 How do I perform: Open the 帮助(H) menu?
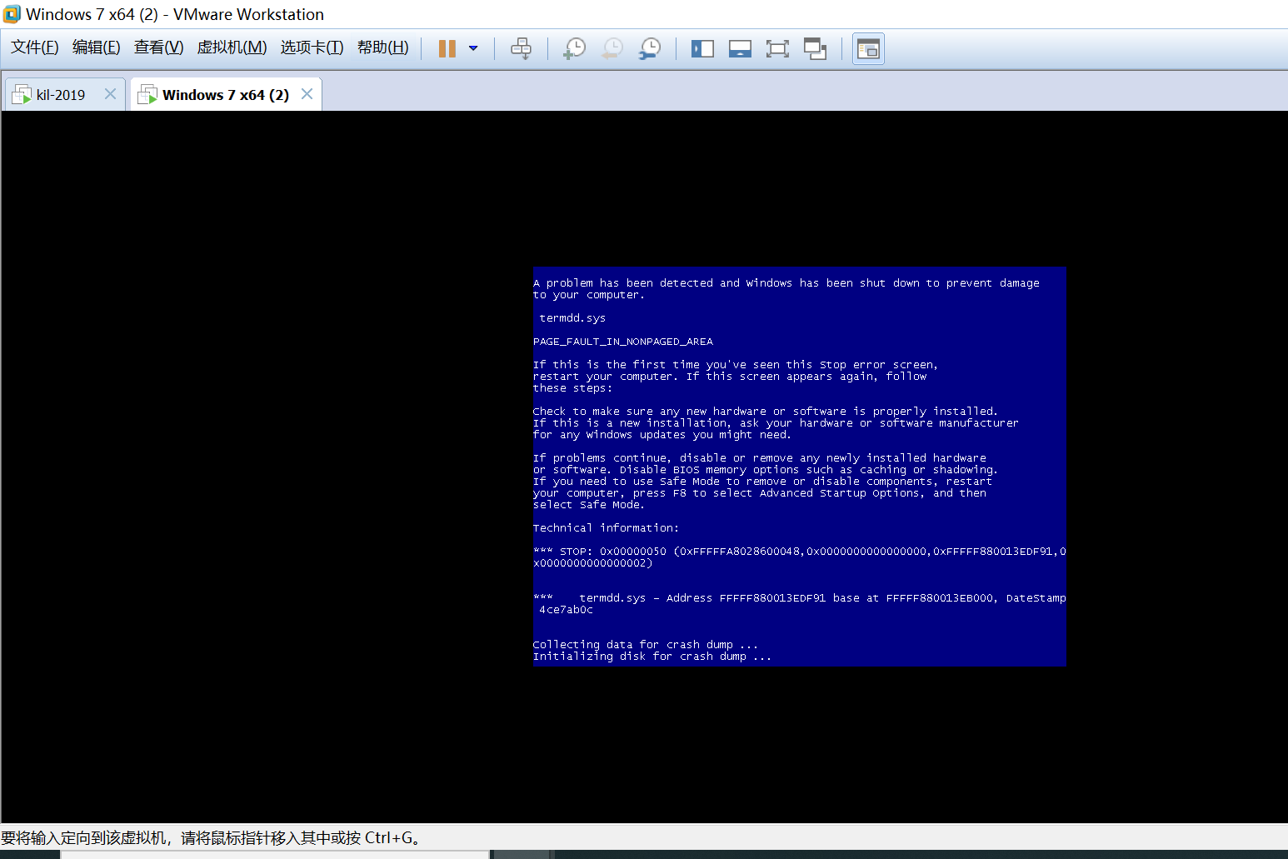(x=382, y=47)
